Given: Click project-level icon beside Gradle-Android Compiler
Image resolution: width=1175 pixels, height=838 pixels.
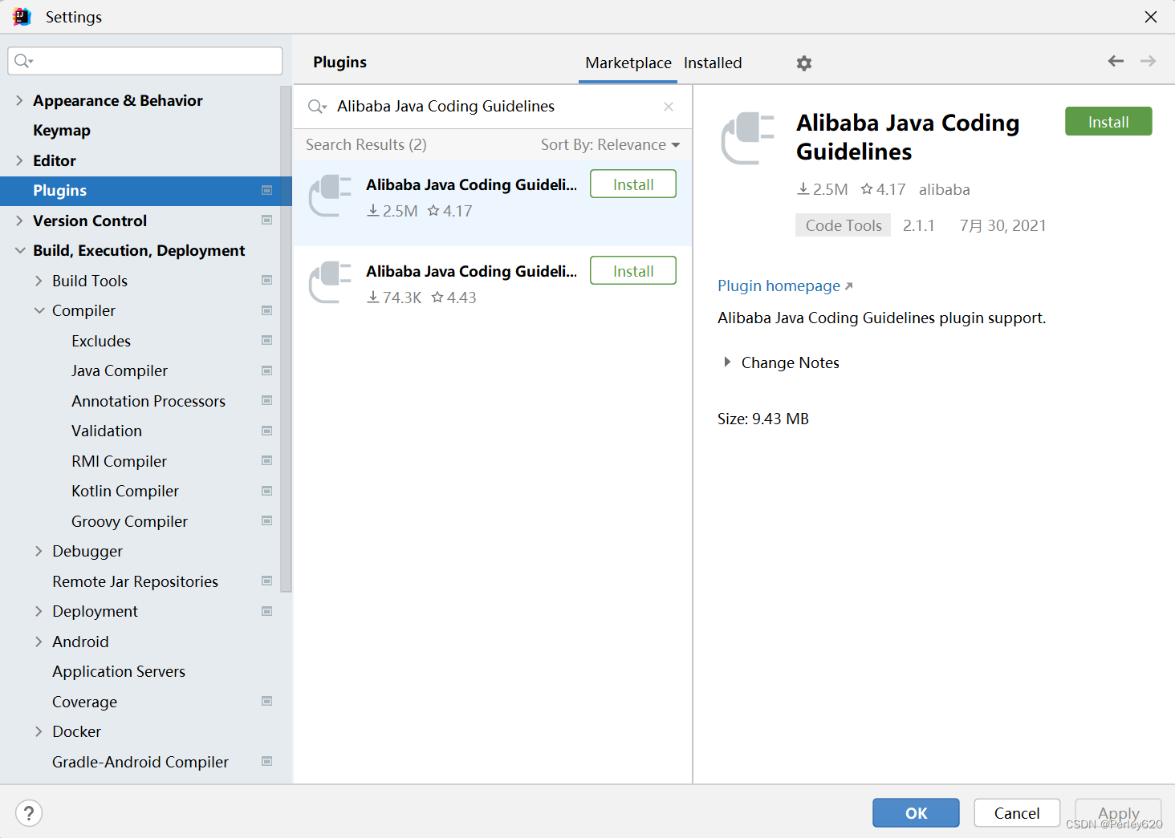Looking at the screenshot, I should tap(267, 761).
